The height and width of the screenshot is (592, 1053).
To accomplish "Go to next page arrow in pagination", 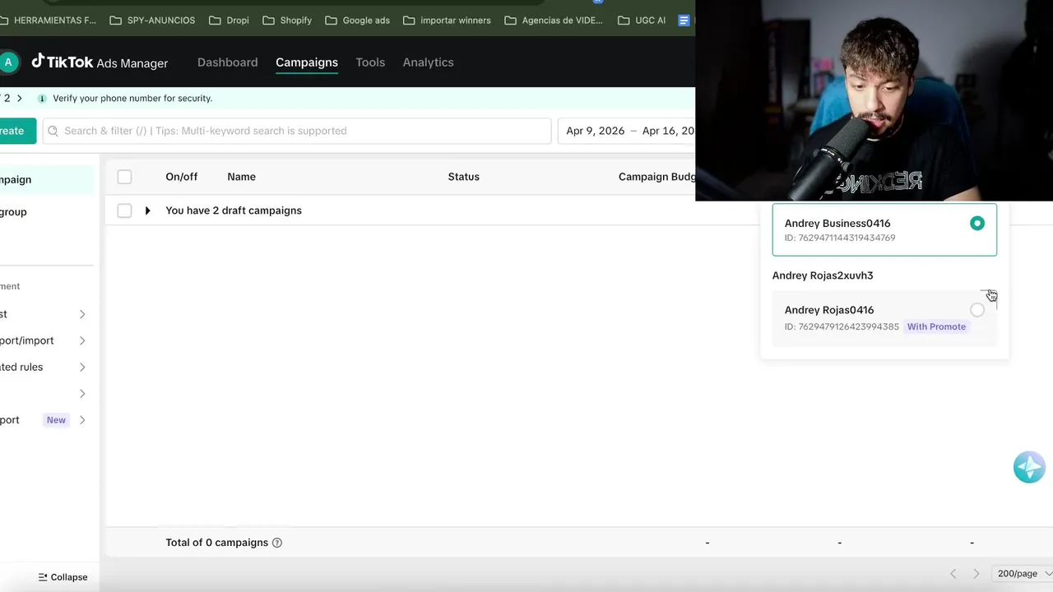I will (976, 574).
